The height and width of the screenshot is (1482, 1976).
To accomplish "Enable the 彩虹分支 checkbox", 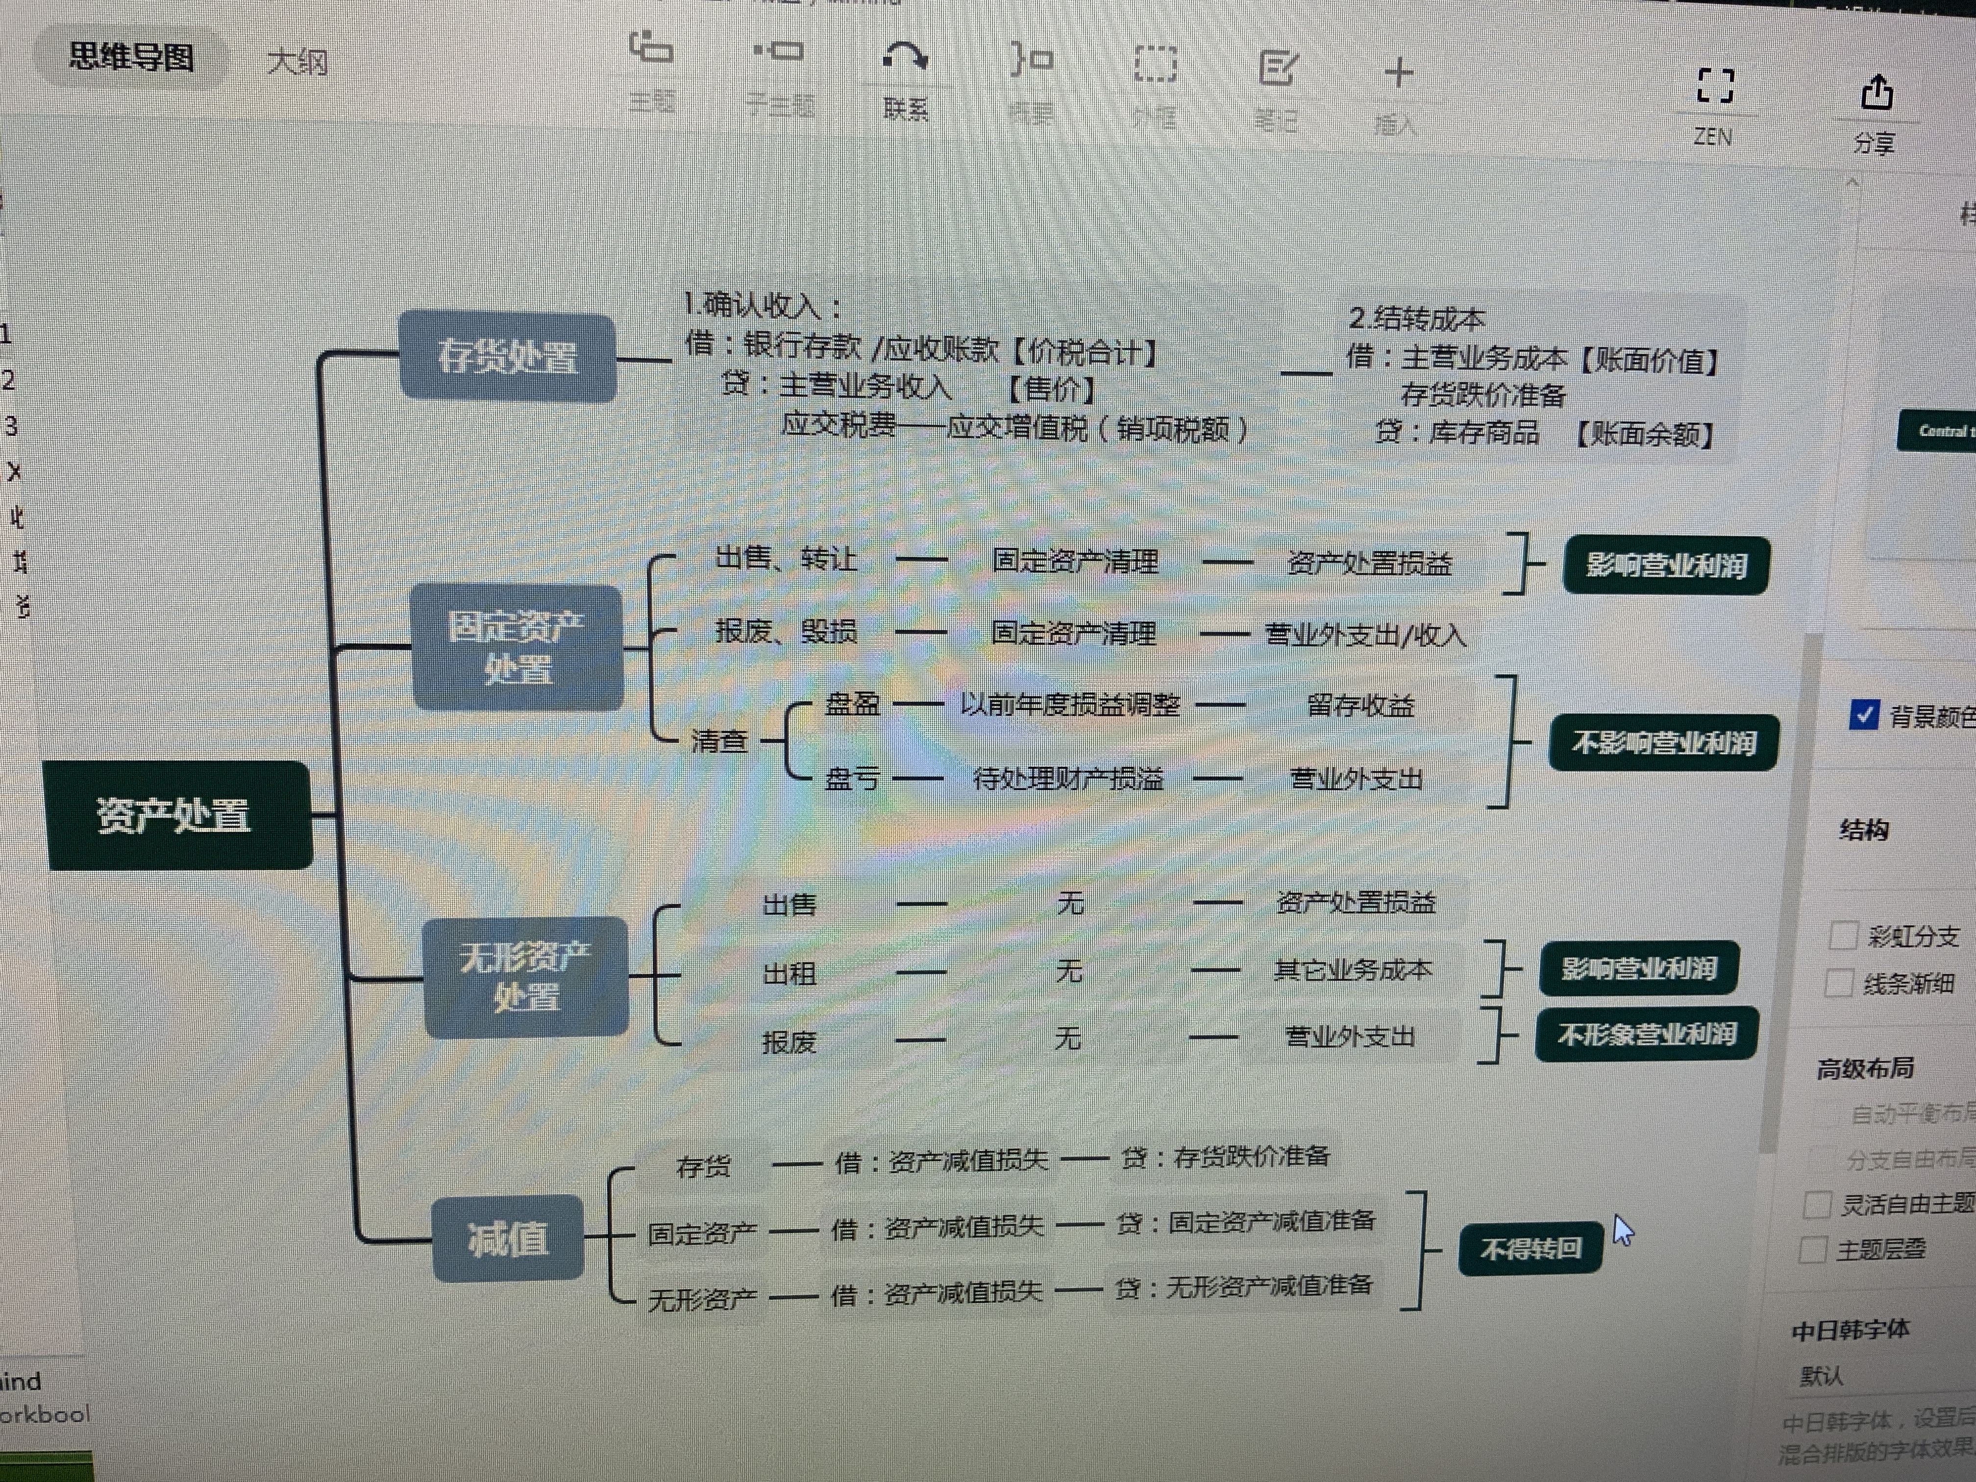I will coord(1843,935).
